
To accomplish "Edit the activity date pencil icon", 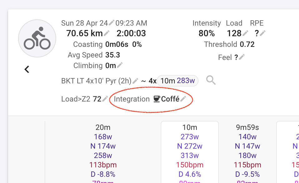I will point(111,22).
